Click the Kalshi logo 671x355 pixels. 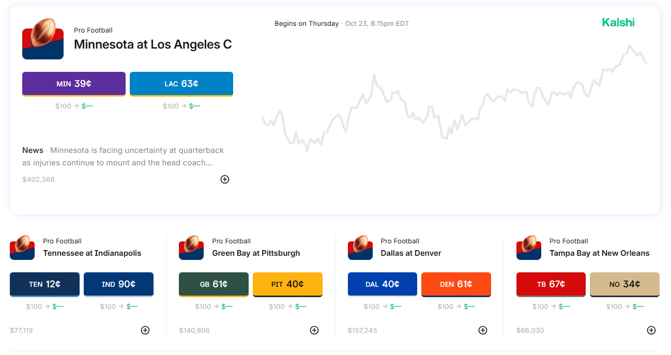click(618, 23)
